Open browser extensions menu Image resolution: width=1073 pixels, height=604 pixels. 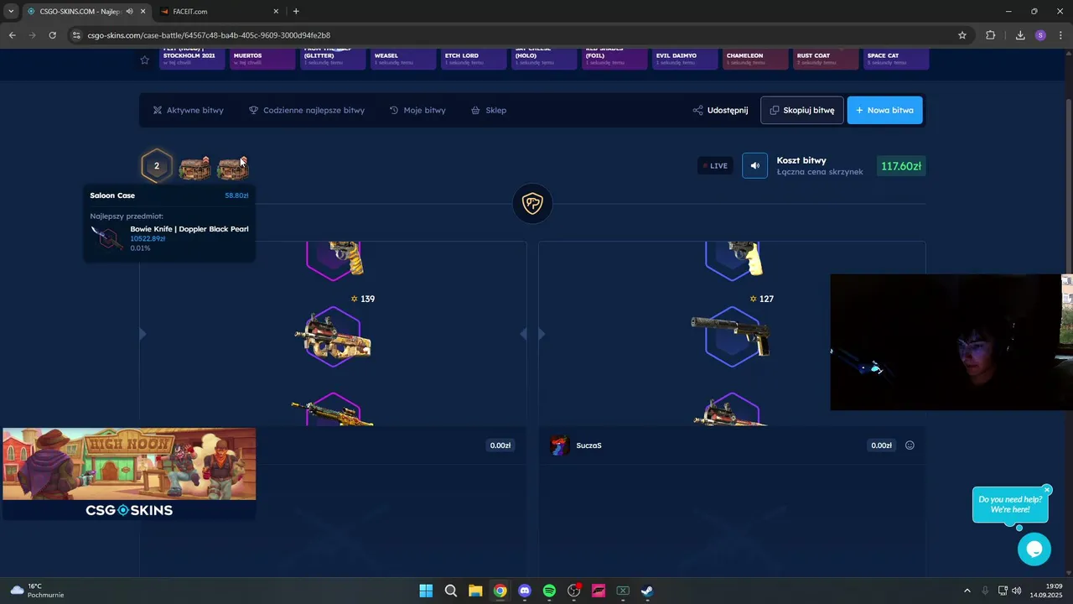(991, 35)
